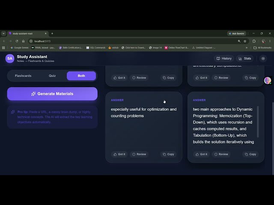274x205 pixels.
Task: Click floating assistant avatar at right edge
Action: (x=267, y=81)
